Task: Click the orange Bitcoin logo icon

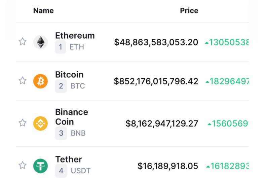Action: click(40, 81)
